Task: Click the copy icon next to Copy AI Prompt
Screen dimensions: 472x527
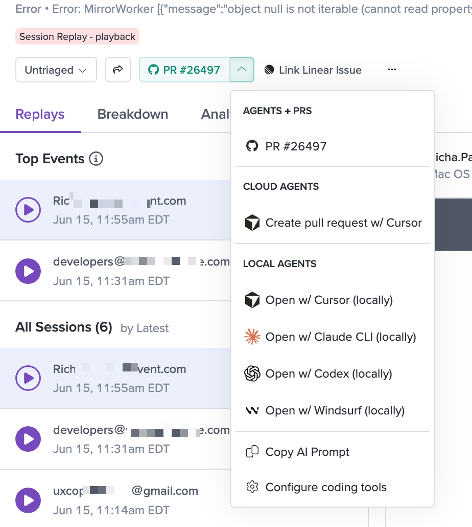Action: coord(252,452)
